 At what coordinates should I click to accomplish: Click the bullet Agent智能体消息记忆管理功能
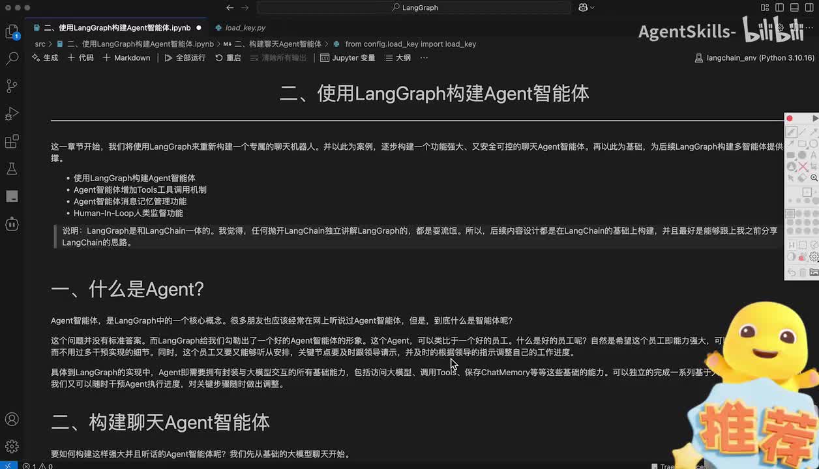130,201
